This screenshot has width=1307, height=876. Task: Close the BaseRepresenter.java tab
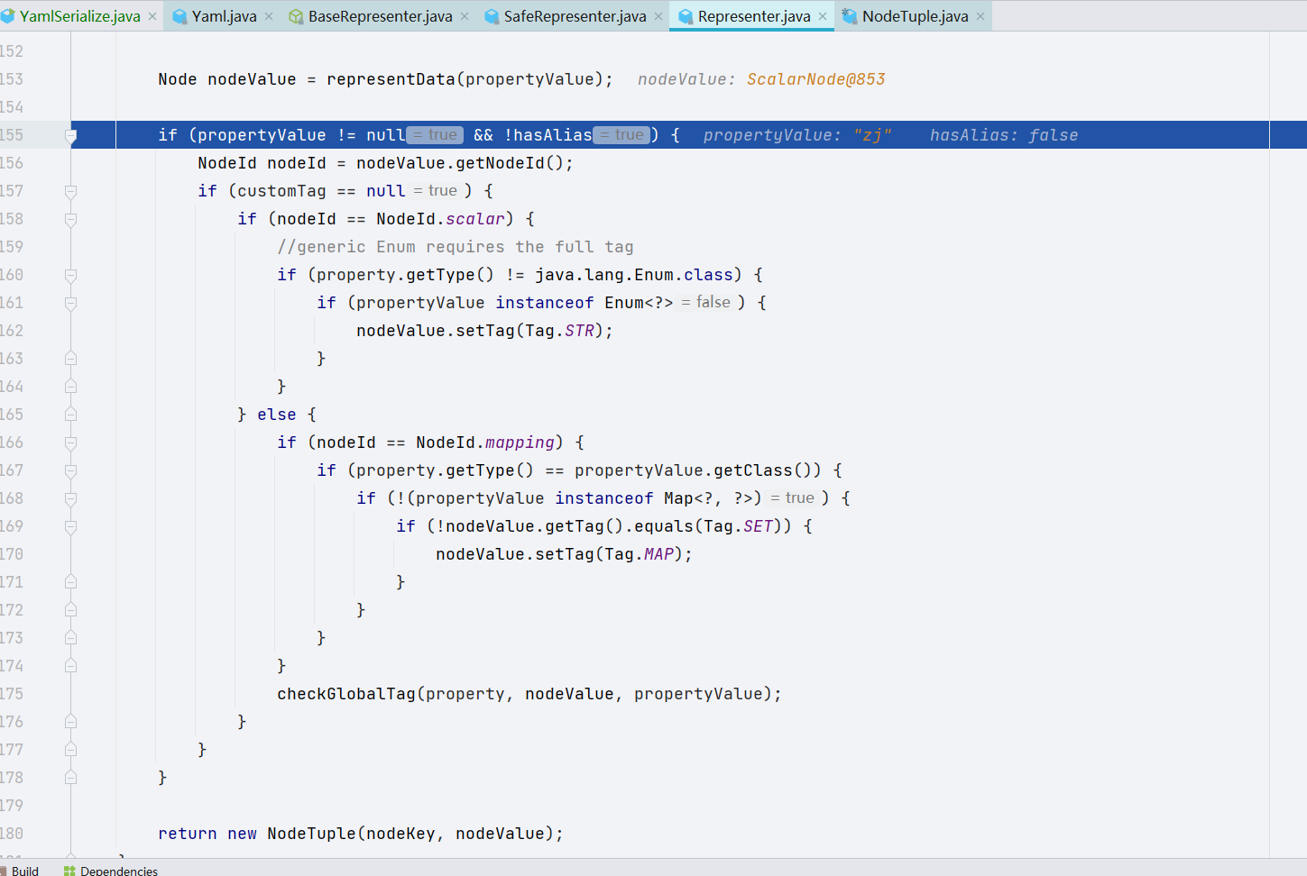465,16
